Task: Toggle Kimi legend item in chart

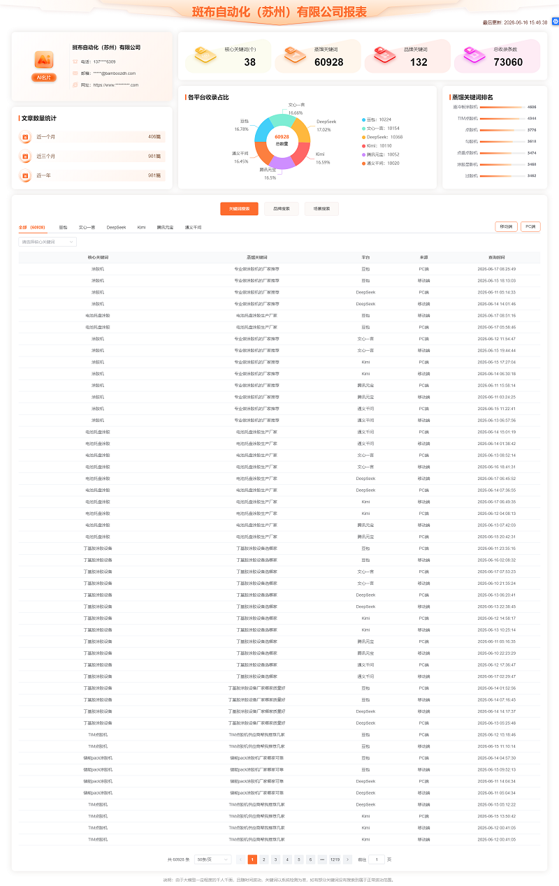Action: click(x=377, y=145)
